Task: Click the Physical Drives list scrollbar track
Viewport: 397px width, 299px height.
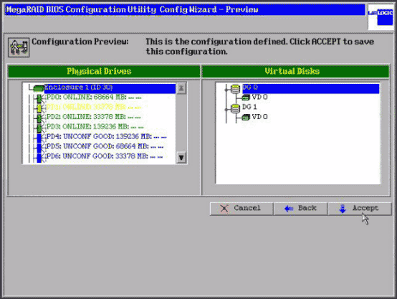Action: click(x=181, y=123)
